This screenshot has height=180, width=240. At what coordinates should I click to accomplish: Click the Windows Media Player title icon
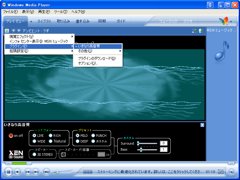(4, 5)
